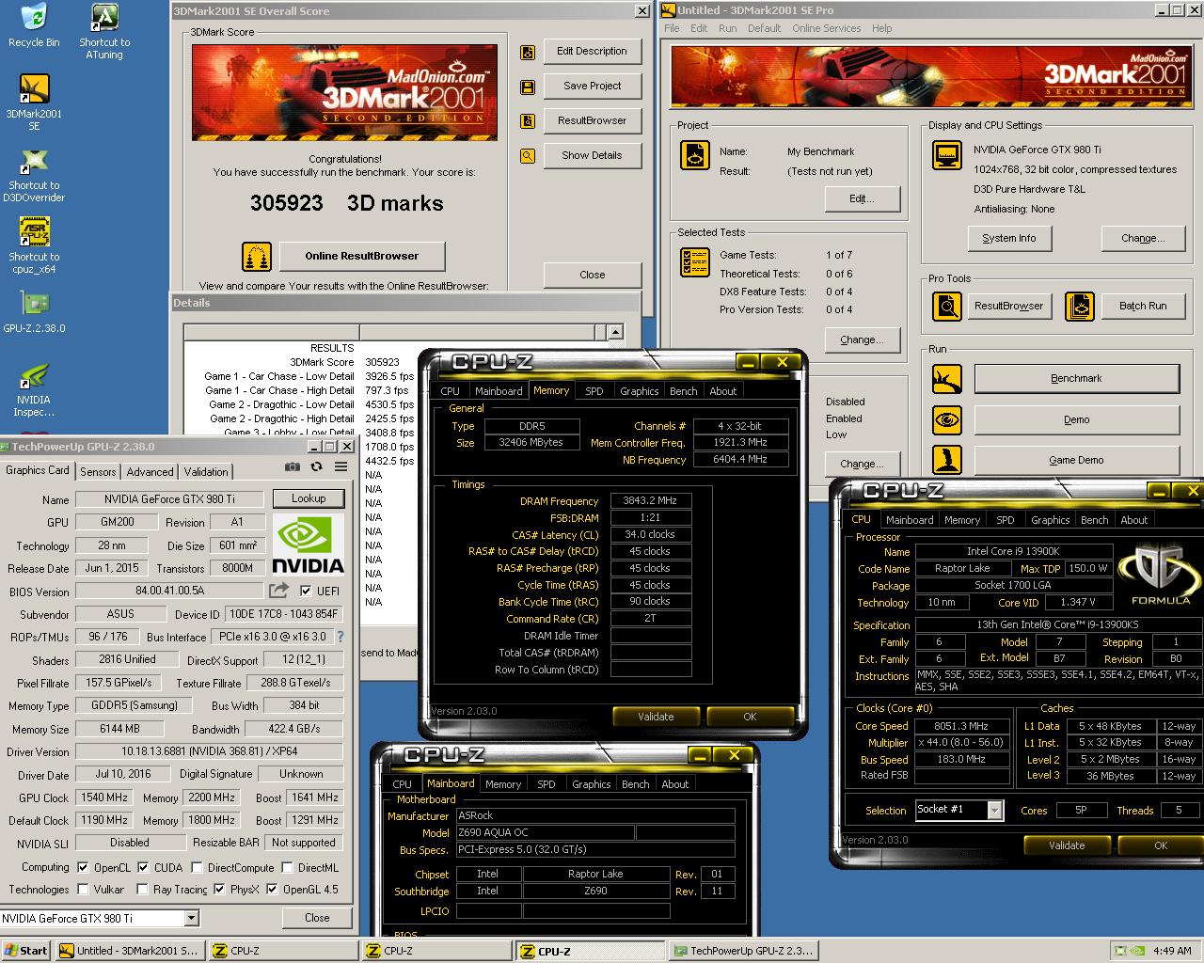Switch to the Advanced tab in GPU-Z
1204x963 pixels.
point(150,472)
